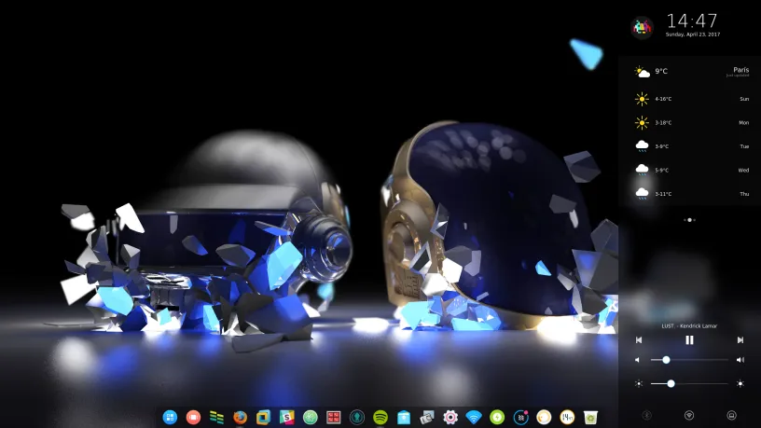The width and height of the screenshot is (761, 428).
Task: Open the camera screenshot tool in dock
Action: pos(426,417)
